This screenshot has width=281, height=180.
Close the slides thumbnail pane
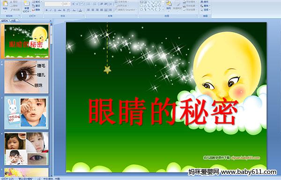(51, 21)
